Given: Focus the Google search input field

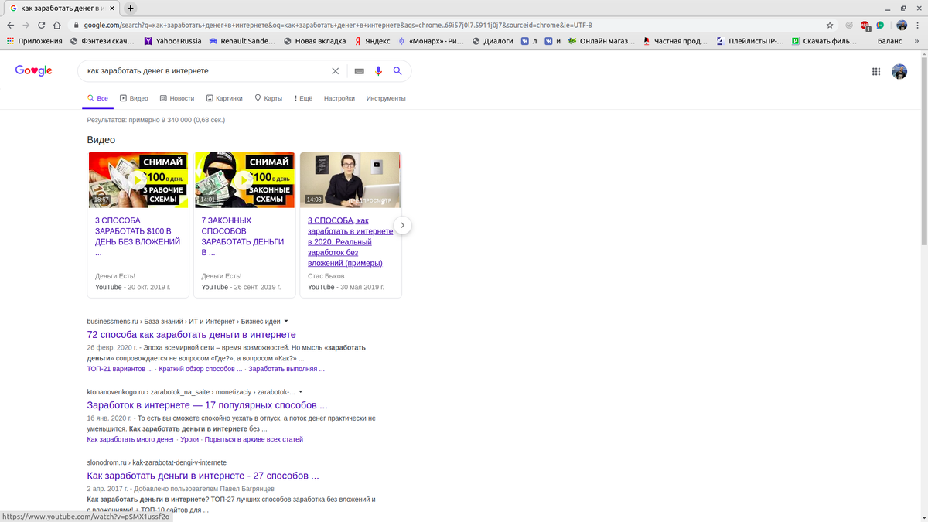Looking at the screenshot, I should pos(205,70).
